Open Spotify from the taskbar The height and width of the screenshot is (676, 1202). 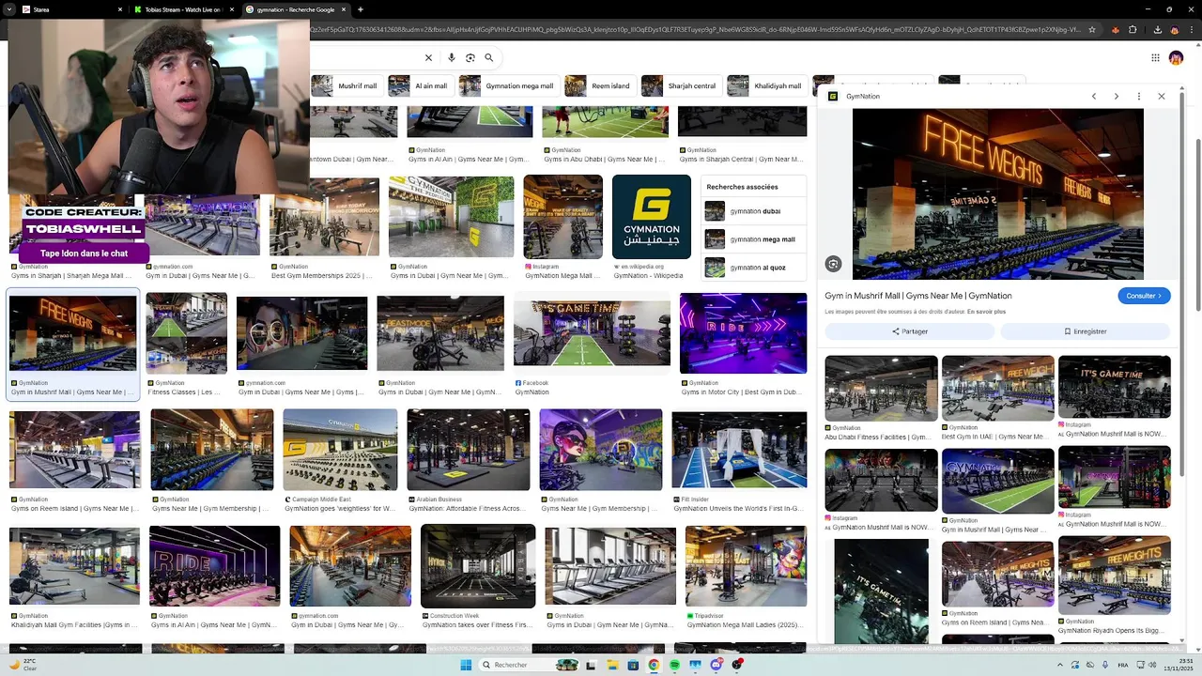(x=674, y=665)
